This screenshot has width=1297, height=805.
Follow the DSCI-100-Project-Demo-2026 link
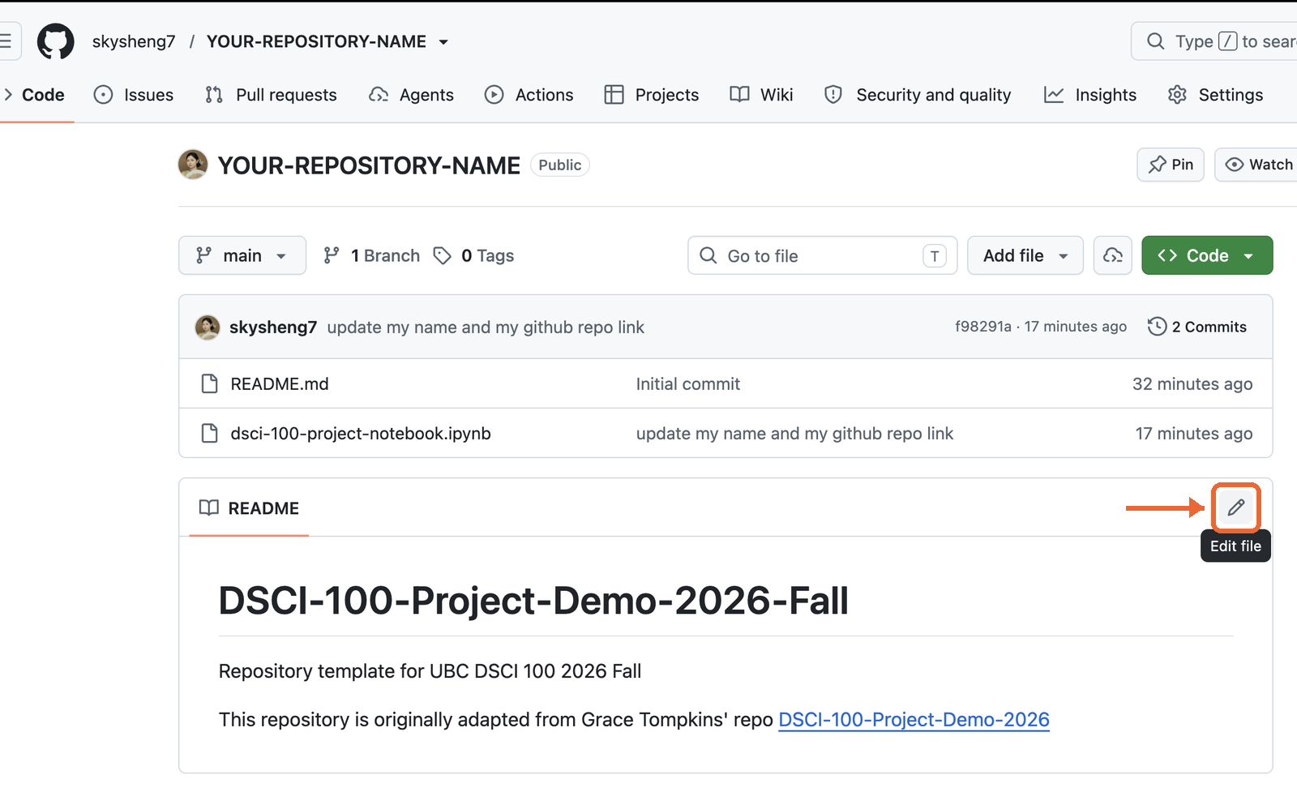coord(914,719)
